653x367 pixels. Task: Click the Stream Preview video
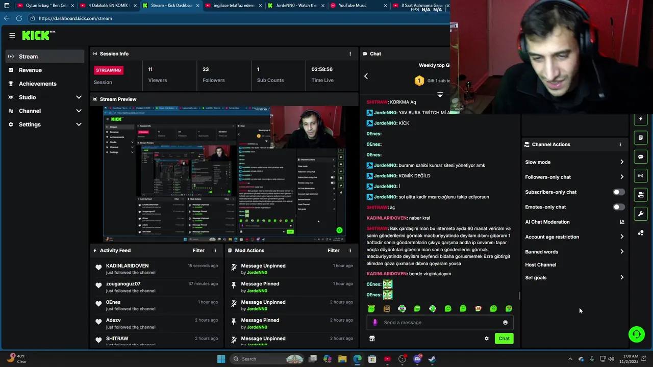[224, 174]
